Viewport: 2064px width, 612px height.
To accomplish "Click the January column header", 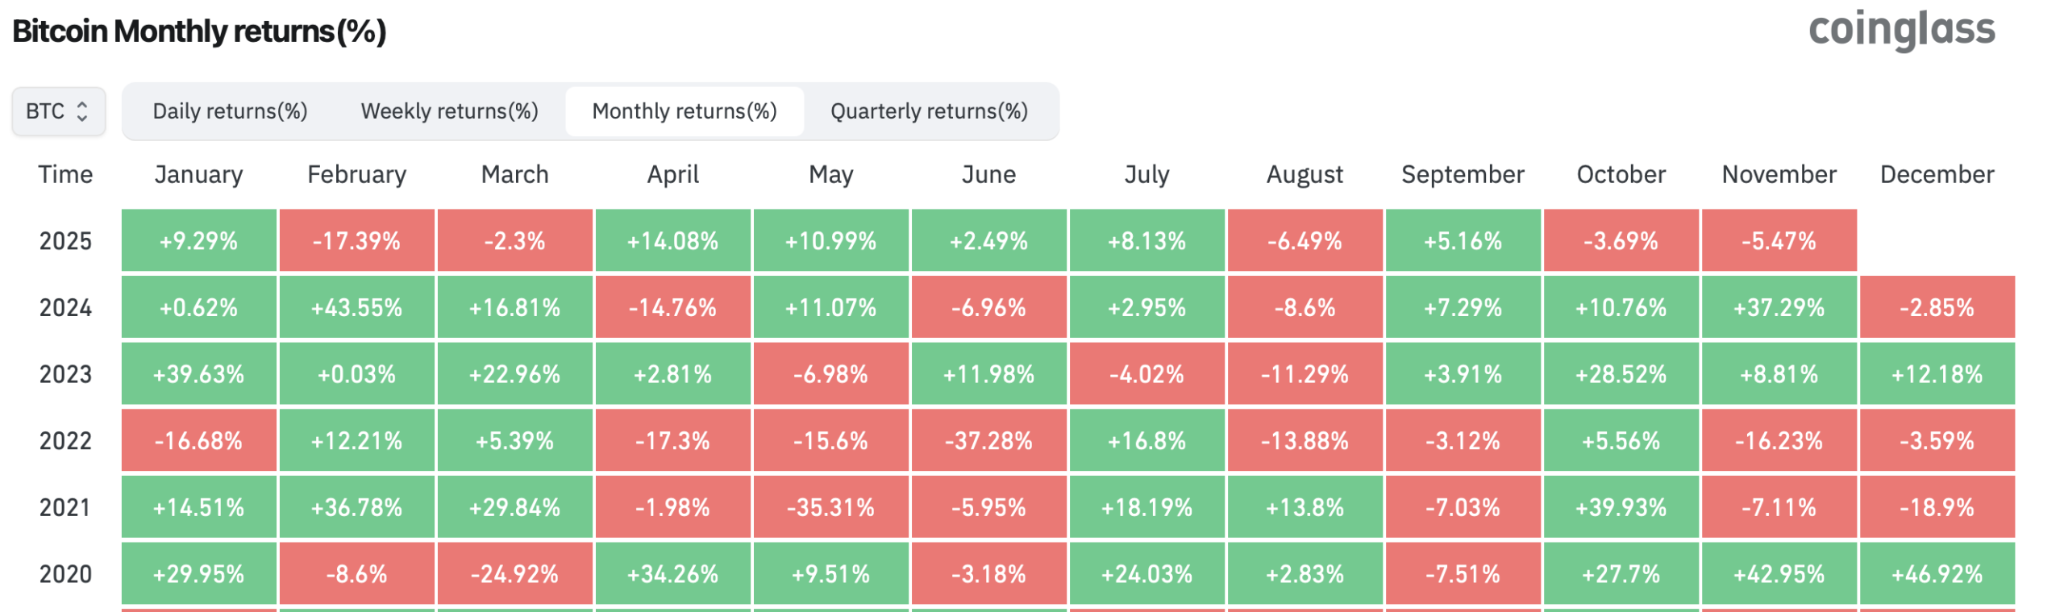I will (x=198, y=175).
